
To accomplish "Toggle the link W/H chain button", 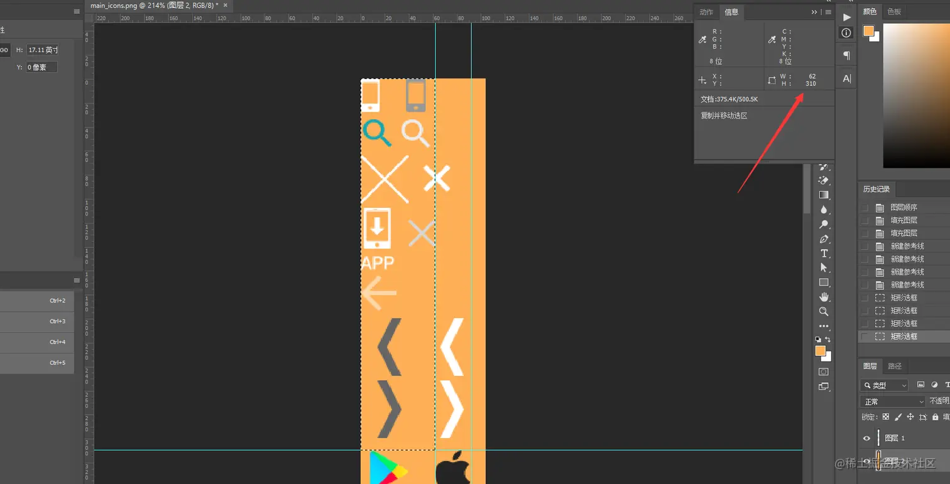I will (x=4, y=50).
